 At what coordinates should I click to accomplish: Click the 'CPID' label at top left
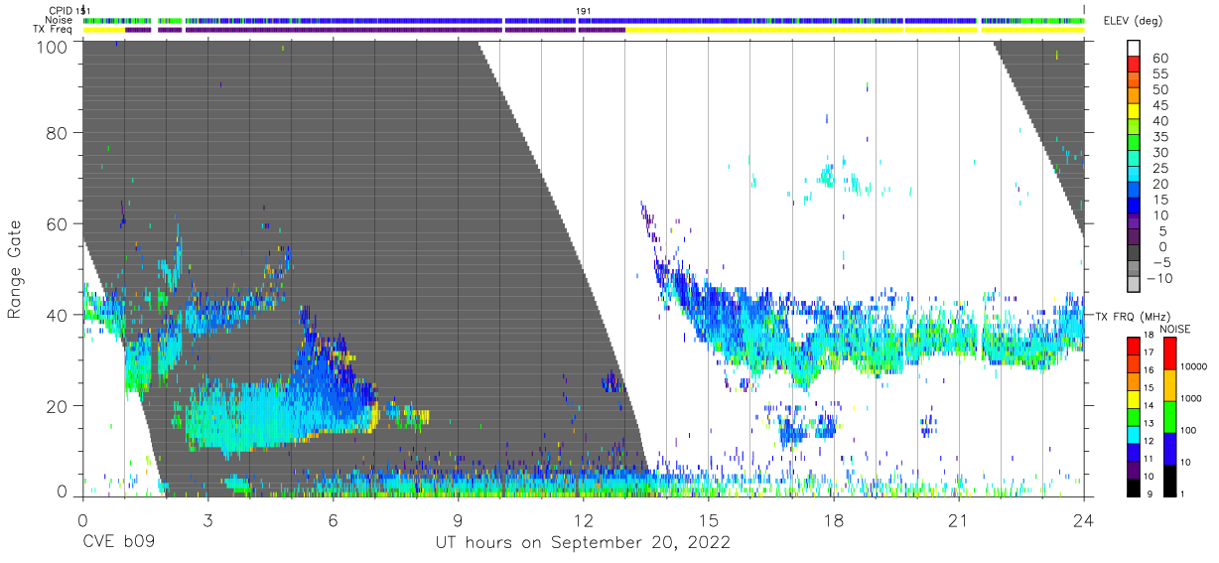pos(60,11)
